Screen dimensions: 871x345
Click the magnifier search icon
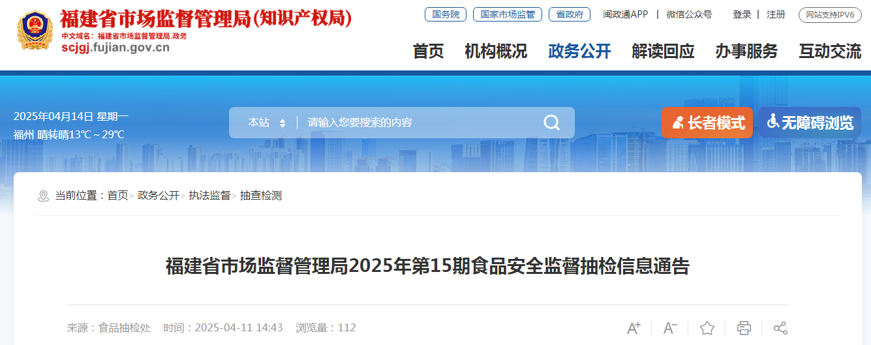552,123
